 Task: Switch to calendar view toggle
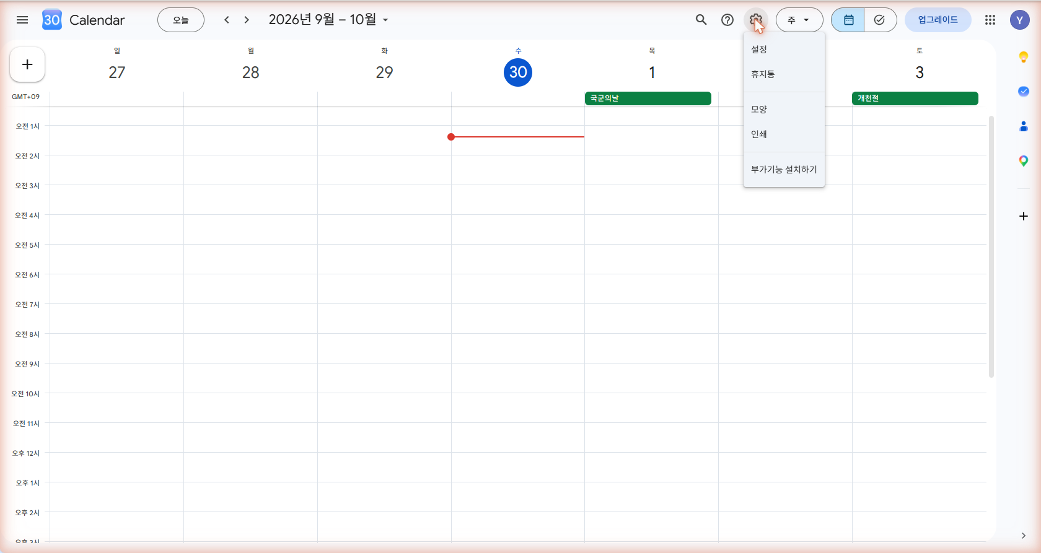(848, 20)
